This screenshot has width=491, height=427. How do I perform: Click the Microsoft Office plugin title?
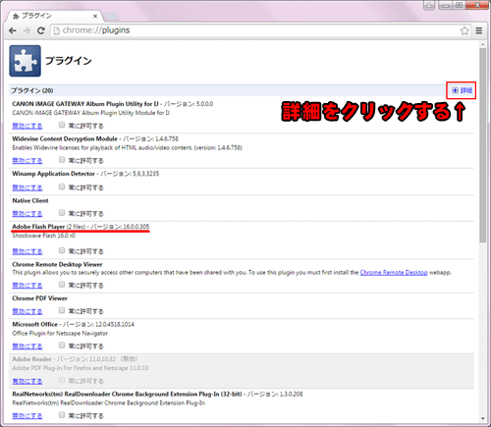coord(34,325)
